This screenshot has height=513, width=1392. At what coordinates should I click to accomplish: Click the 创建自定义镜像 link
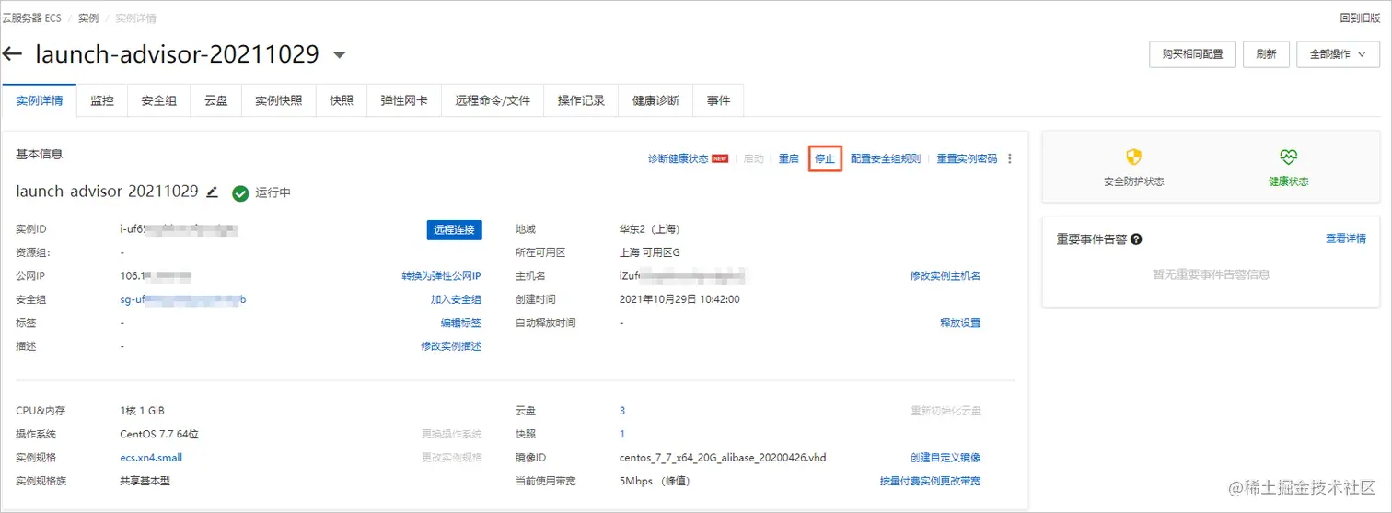coord(945,458)
